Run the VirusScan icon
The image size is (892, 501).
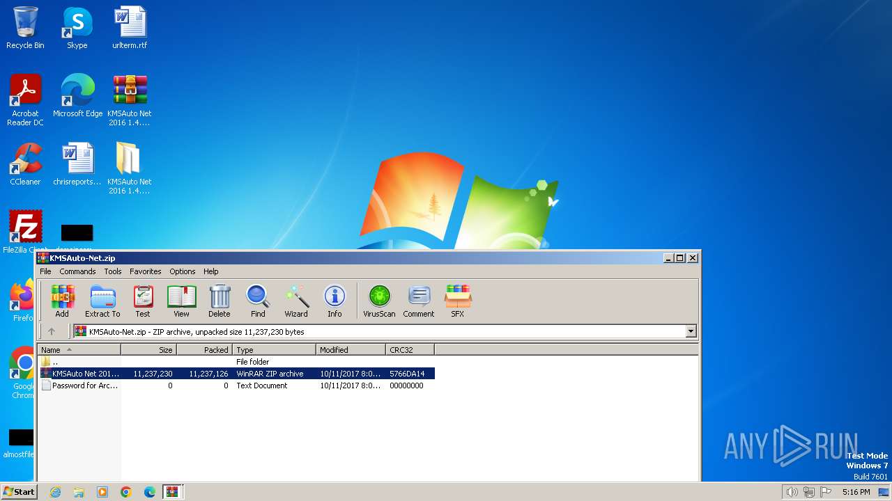pos(379,301)
